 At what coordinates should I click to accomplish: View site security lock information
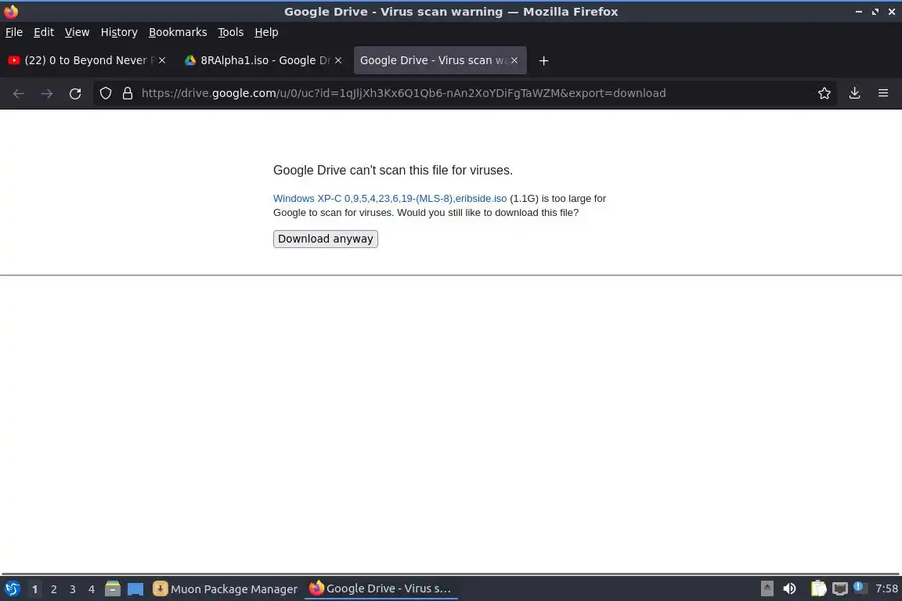point(127,93)
